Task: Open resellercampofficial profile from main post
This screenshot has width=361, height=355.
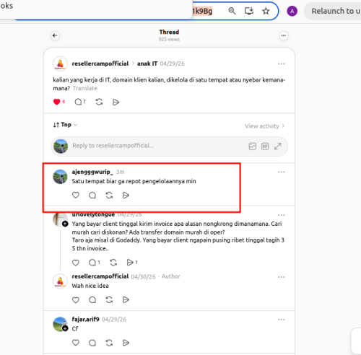Action: [100, 63]
